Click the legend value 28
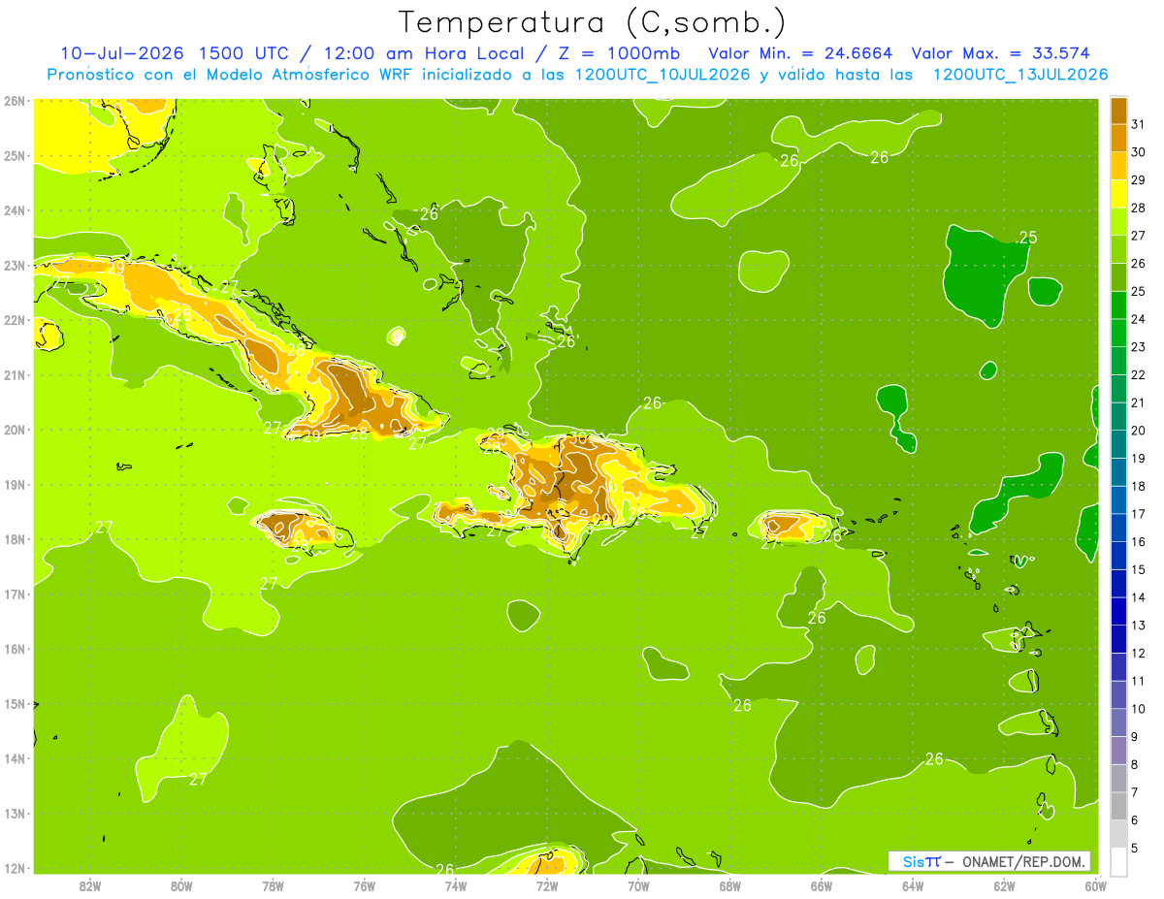Viewport: 1164px width, 899px height. 1138,208
